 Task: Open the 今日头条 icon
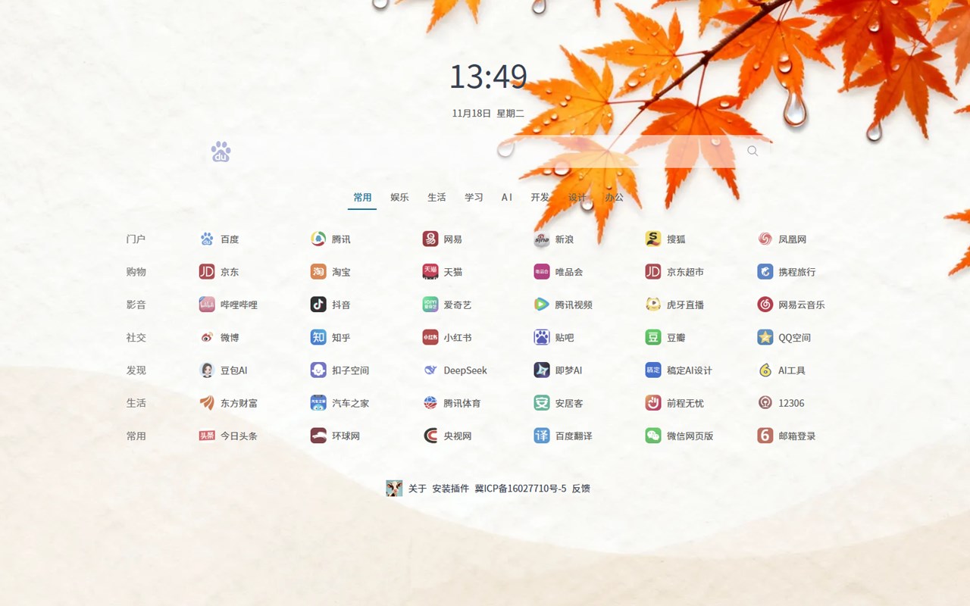[x=207, y=436]
